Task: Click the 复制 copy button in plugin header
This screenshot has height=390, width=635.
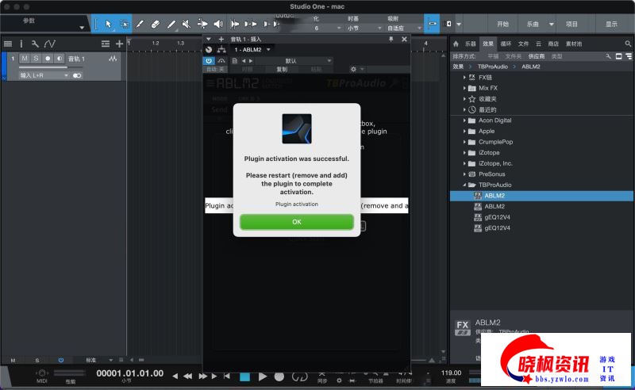Action: click(x=282, y=69)
